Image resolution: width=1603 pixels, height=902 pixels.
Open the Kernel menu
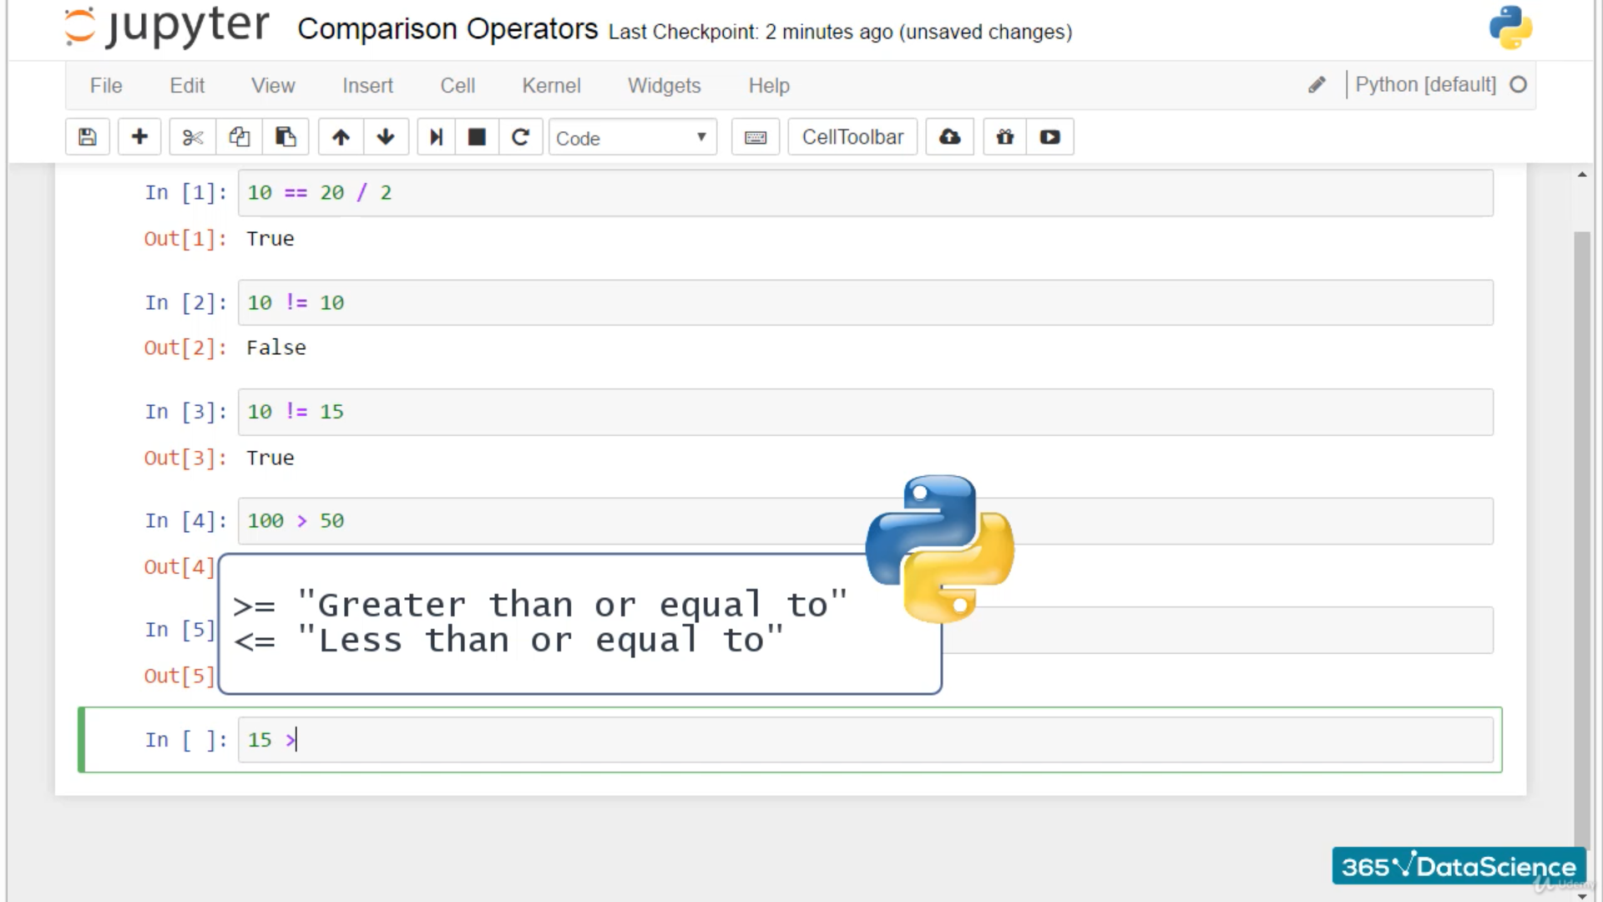(x=551, y=85)
